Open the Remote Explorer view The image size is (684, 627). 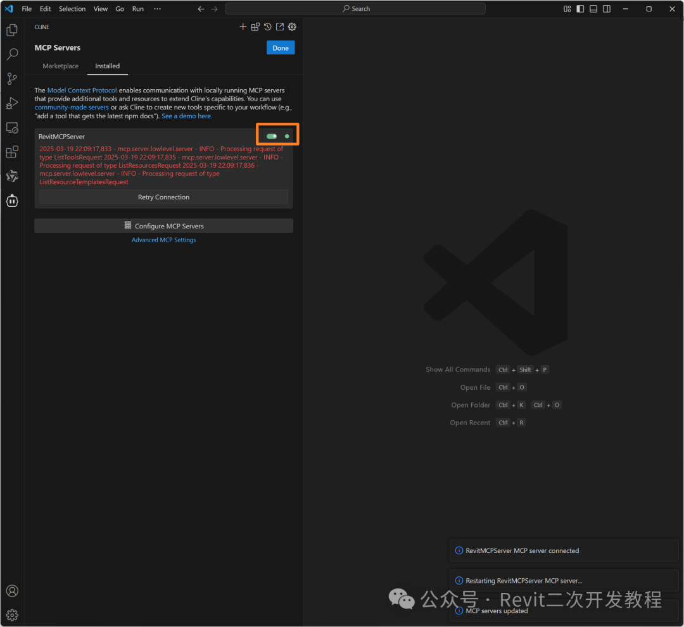[x=12, y=128]
